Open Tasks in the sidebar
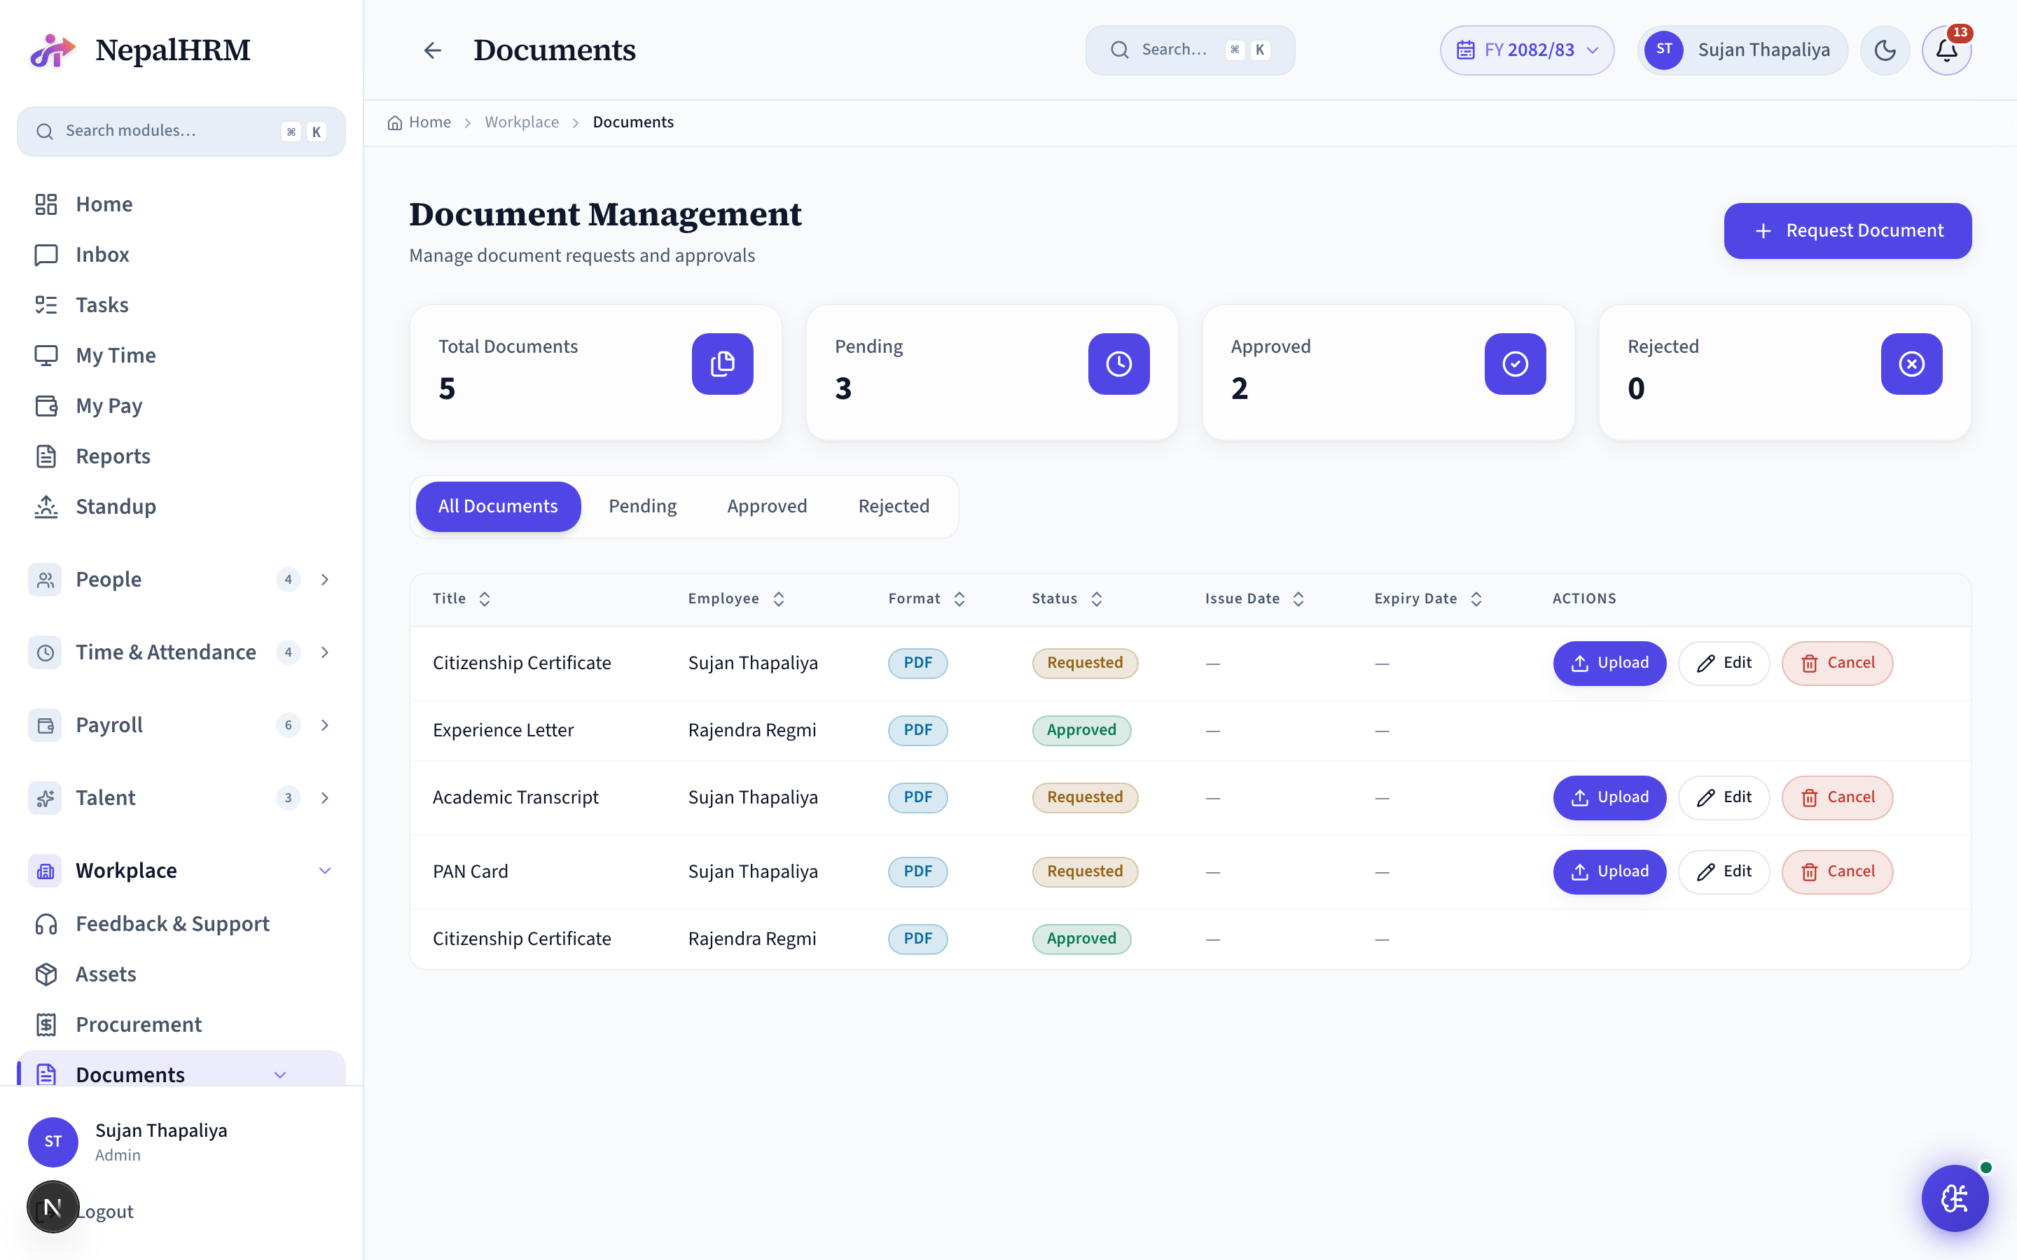Viewport: 2017px width, 1260px height. click(x=181, y=305)
